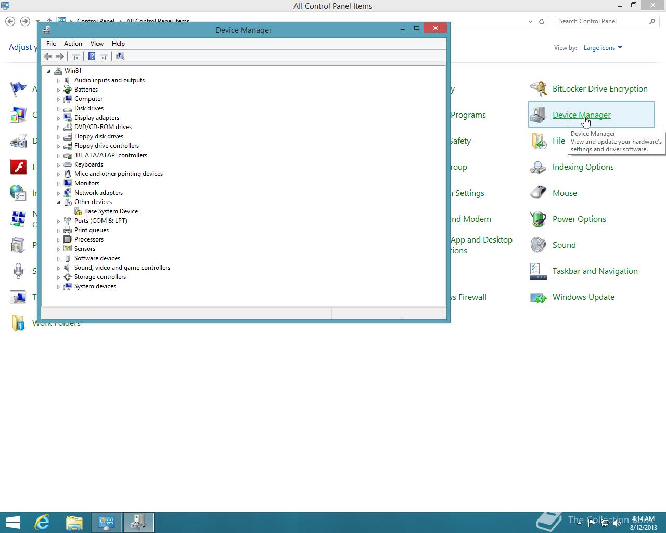This screenshot has height=533, width=666.
Task: Select Print queues tree item
Action: click(x=92, y=230)
